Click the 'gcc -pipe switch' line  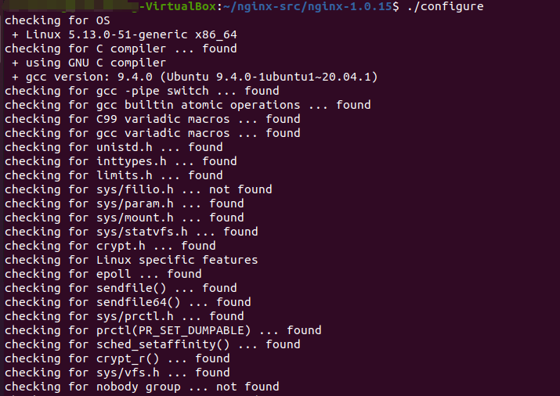pyautogui.click(x=142, y=91)
